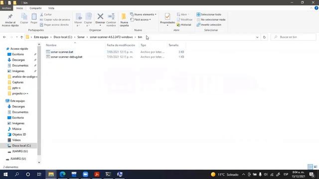Open the Mover a dropdown
The width and height of the screenshot is (319, 179).
click(x=78, y=20)
